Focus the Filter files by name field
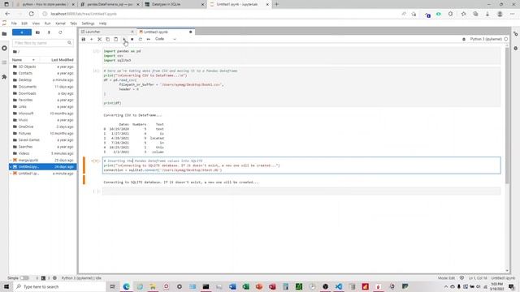This screenshot has width=520, height=292. [42, 43]
